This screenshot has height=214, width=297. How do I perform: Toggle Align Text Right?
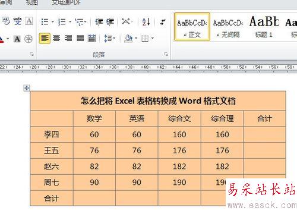tap(68, 38)
